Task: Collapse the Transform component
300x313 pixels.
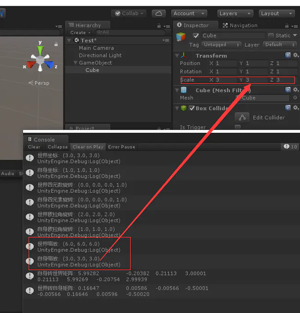Action: tap(177, 55)
